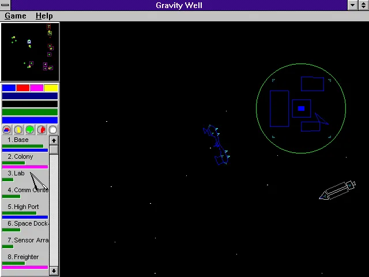The height and width of the screenshot is (277, 369).
Task: Open the Help menu
Action: (x=44, y=16)
